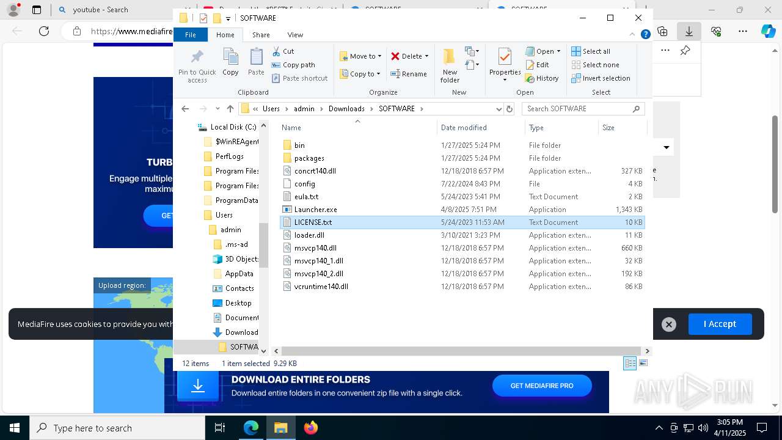Viewport: 782px width, 440px height.
Task: Go up one folder level
Action: click(x=230, y=109)
